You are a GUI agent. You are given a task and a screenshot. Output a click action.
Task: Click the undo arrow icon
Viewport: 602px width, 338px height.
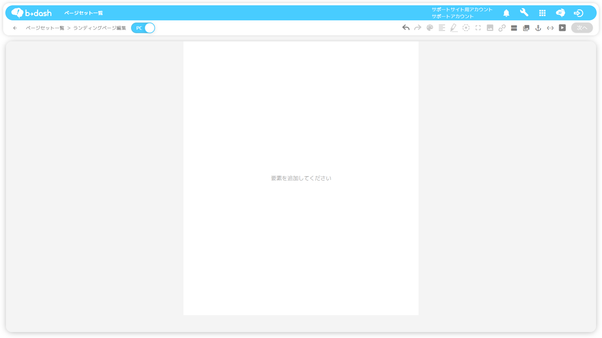[406, 28]
